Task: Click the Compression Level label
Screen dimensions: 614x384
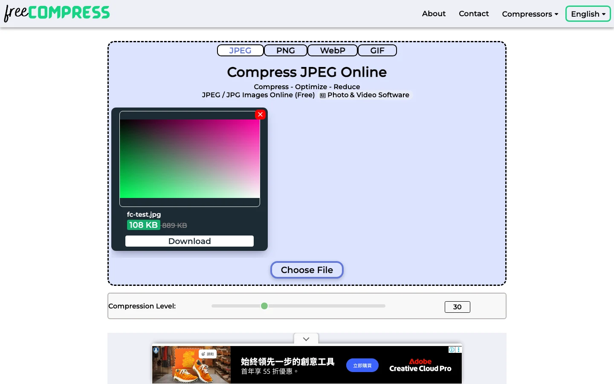Action: click(x=142, y=306)
